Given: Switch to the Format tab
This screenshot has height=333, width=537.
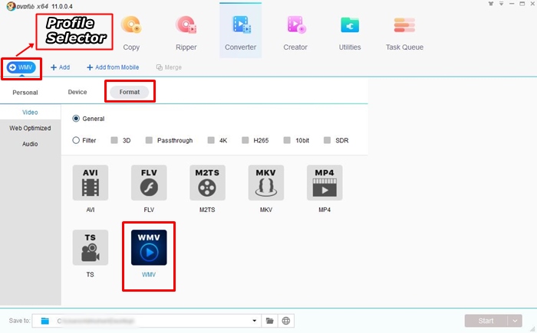Looking at the screenshot, I should pyautogui.click(x=130, y=92).
